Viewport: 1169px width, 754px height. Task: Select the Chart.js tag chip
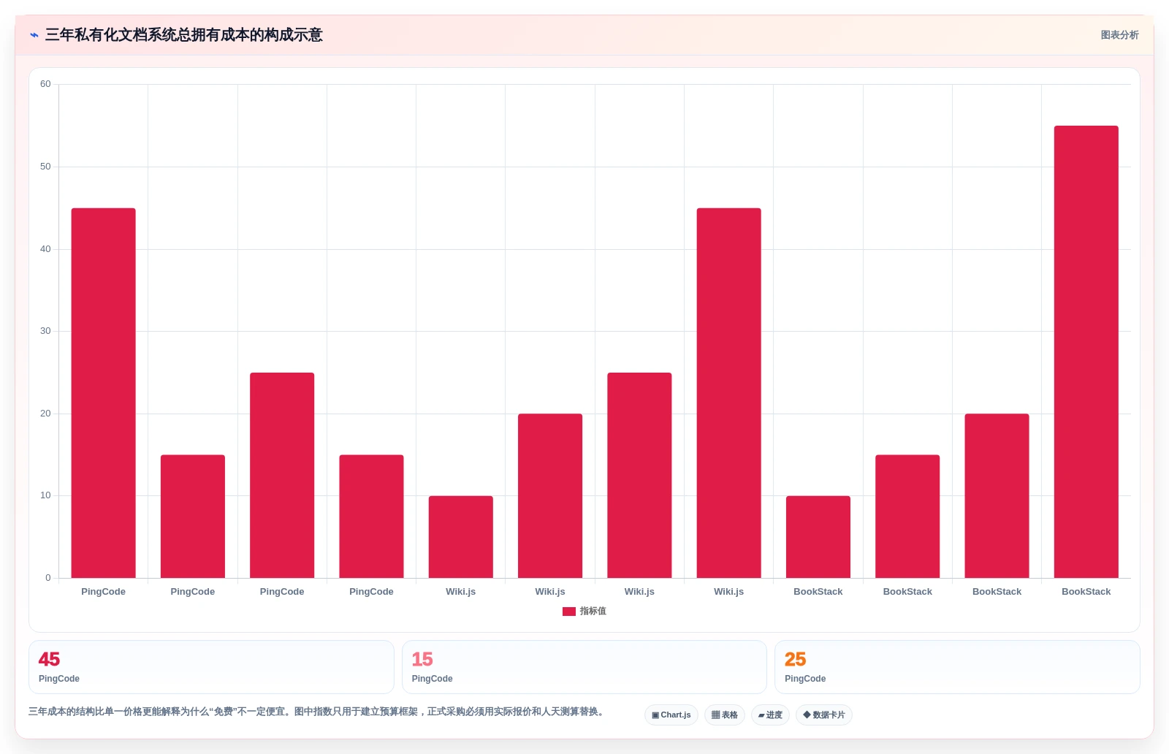pos(671,715)
